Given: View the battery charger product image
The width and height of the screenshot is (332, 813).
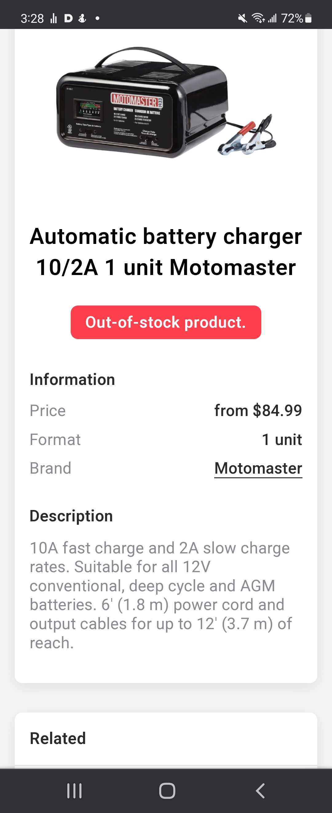Looking at the screenshot, I should click(166, 103).
